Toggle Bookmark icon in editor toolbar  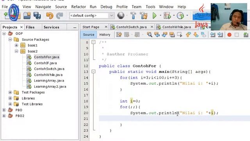click(204, 34)
